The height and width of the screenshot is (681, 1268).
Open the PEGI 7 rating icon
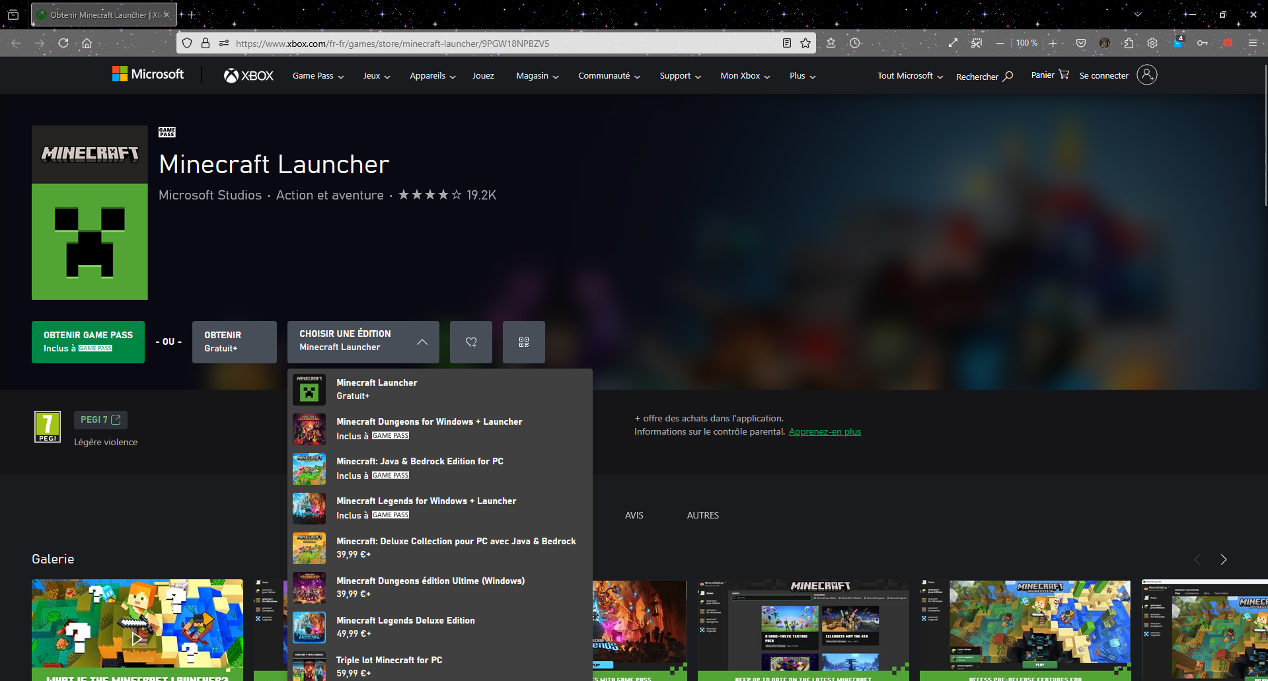click(48, 427)
